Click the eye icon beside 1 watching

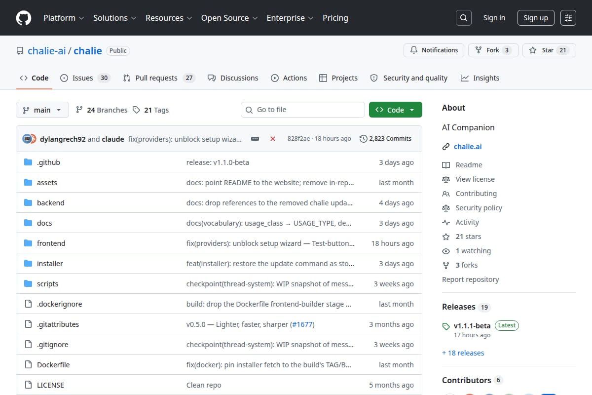[446, 251]
